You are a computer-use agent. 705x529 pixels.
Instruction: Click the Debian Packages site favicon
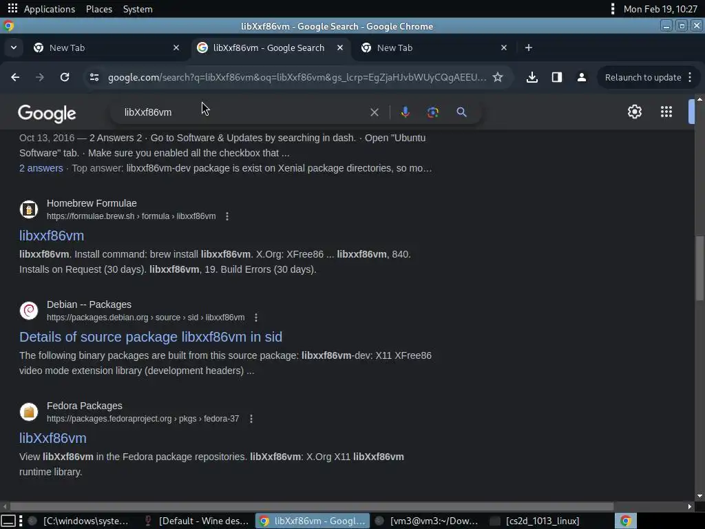(x=29, y=311)
